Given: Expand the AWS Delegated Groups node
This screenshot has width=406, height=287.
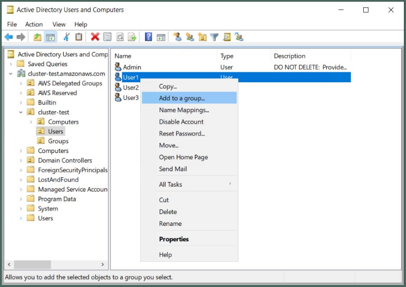Looking at the screenshot, I should pos(21,83).
